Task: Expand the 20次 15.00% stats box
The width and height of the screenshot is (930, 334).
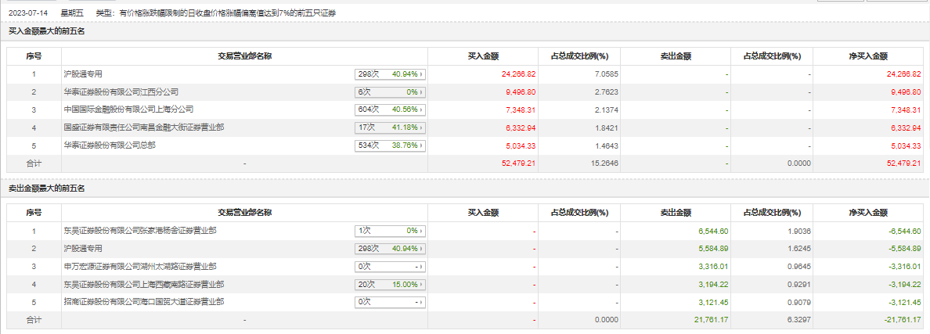Action: (391, 284)
